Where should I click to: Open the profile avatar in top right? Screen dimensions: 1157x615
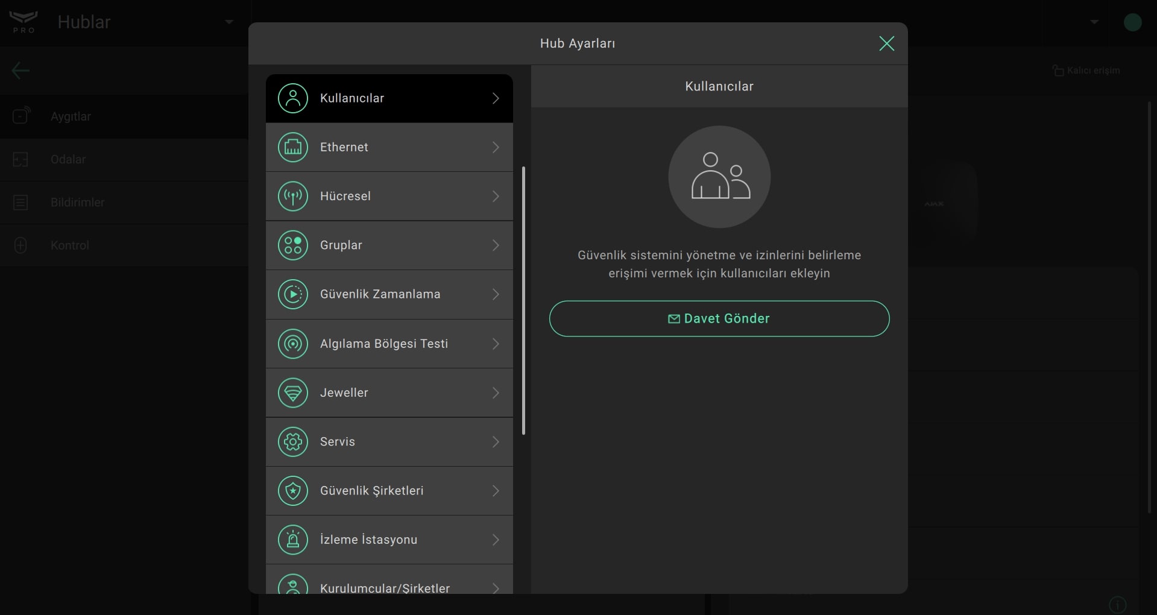(x=1133, y=22)
